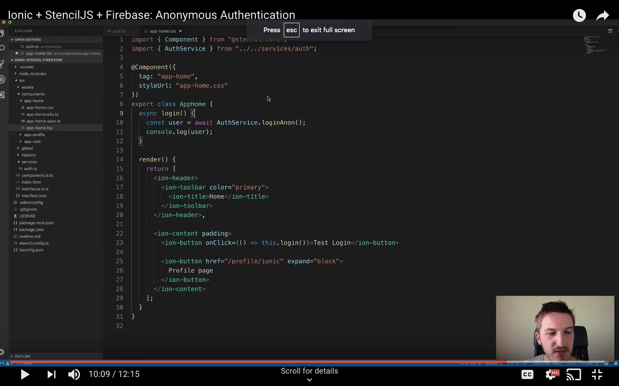This screenshot has width=619, height=386.
Task: Cast the video with the Cast icon
Action: [574, 374]
